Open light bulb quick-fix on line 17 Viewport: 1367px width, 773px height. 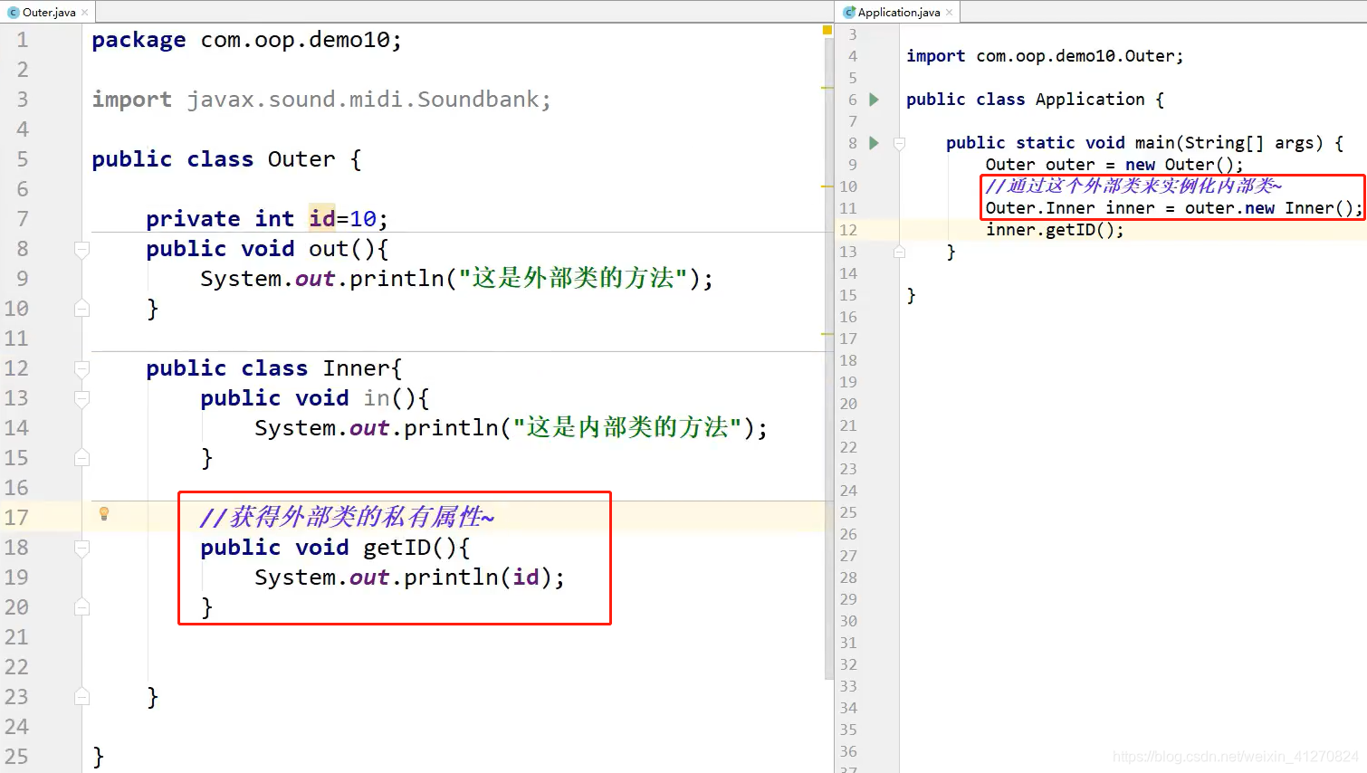(104, 514)
